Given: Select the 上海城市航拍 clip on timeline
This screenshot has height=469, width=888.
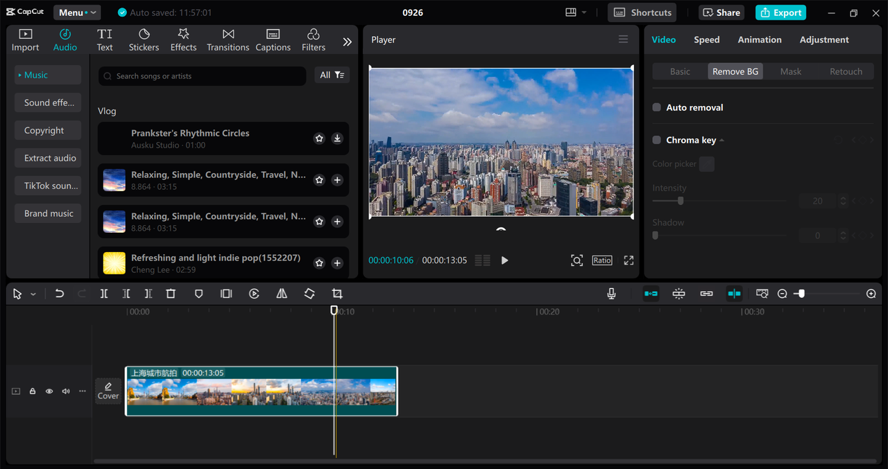Looking at the screenshot, I should point(262,391).
